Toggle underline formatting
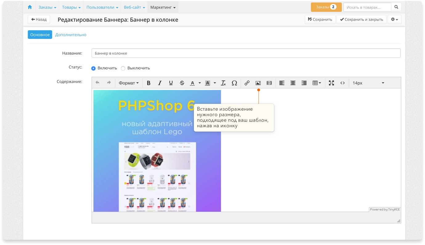The image size is (425, 245). point(171,83)
